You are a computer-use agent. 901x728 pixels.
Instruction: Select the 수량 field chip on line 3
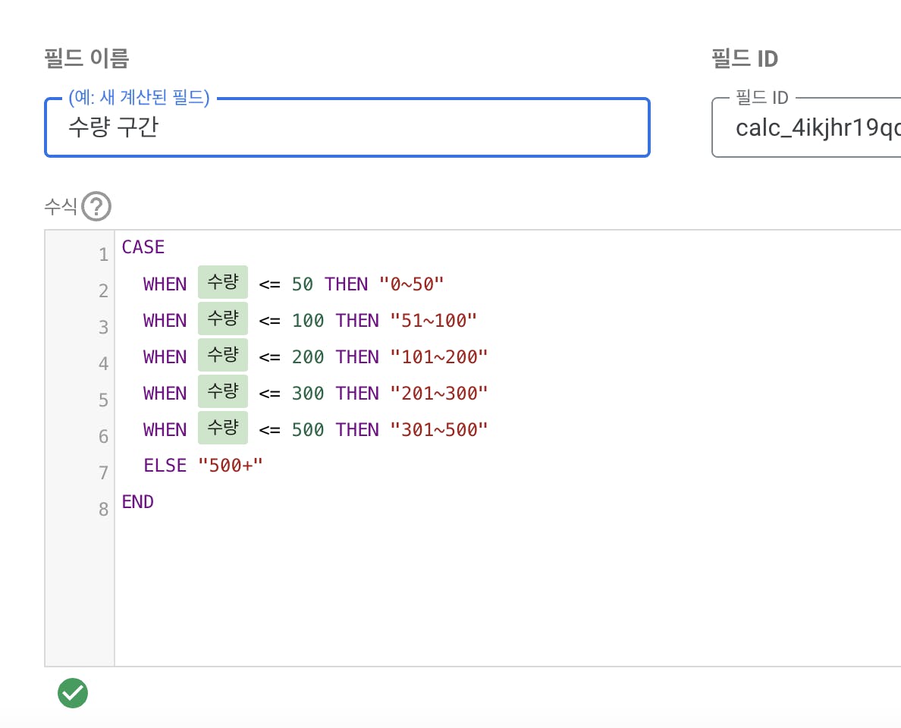(x=223, y=320)
